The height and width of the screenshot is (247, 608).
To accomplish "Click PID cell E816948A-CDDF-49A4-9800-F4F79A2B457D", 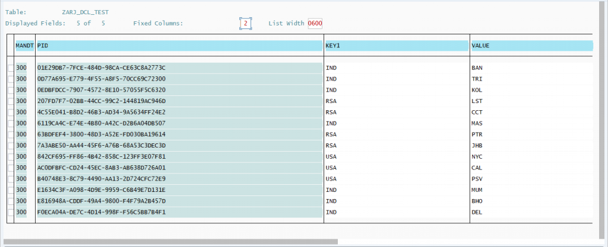I will point(179,201).
